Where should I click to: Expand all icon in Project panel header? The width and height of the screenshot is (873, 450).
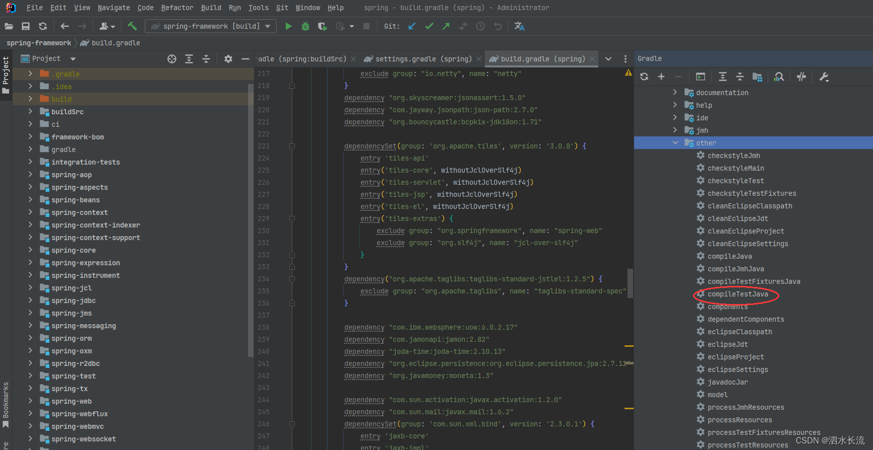tap(189, 59)
